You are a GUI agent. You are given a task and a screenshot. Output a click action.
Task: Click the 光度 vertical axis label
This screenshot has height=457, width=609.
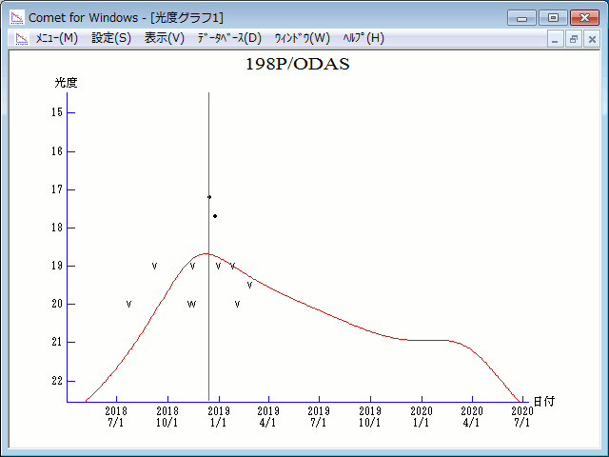(x=66, y=83)
